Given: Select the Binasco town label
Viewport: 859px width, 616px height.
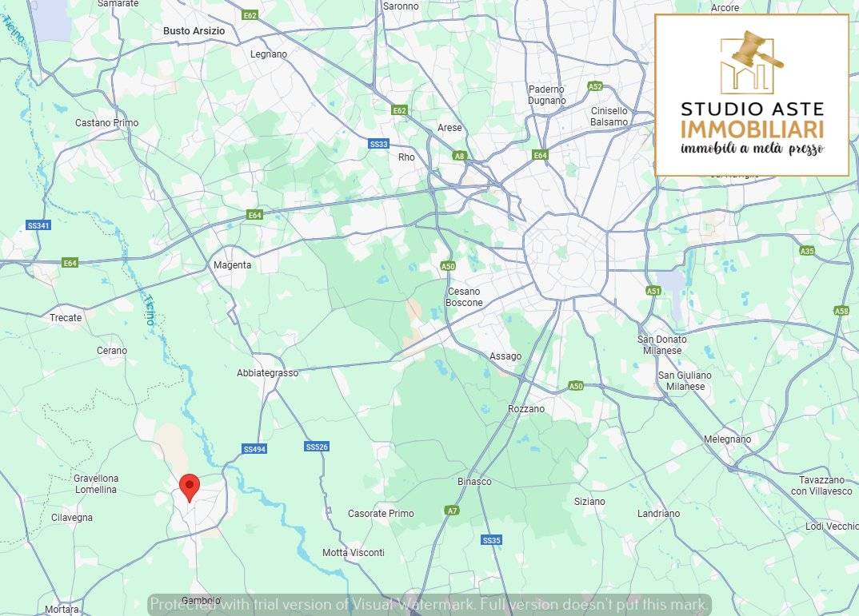Looking at the screenshot, I should pyautogui.click(x=474, y=482).
